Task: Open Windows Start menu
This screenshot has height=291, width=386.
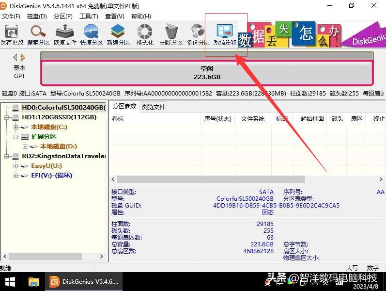Action: 10,282
